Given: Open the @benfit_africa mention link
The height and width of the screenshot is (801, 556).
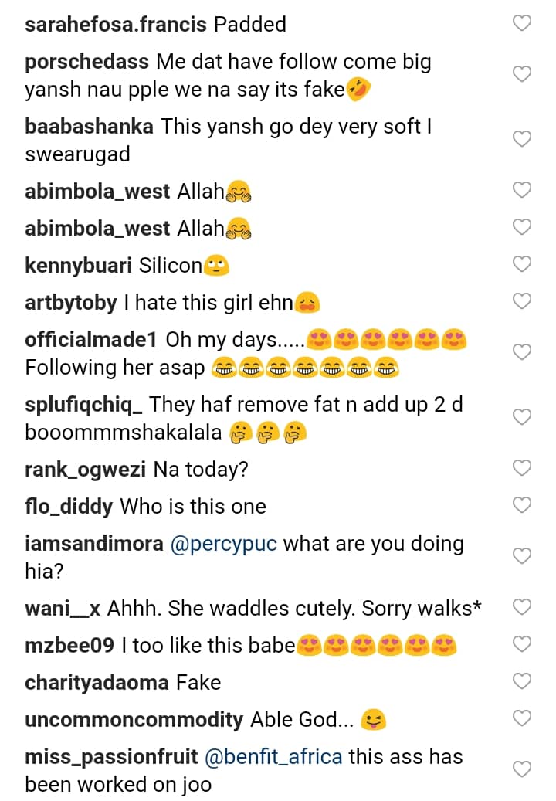Looking at the screenshot, I should (x=273, y=756).
